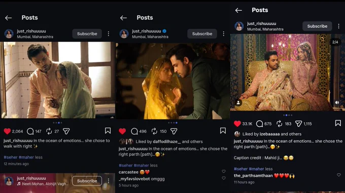
Task: Open avatar on the Neeti Mohan music post
Action: click(x=9, y=181)
